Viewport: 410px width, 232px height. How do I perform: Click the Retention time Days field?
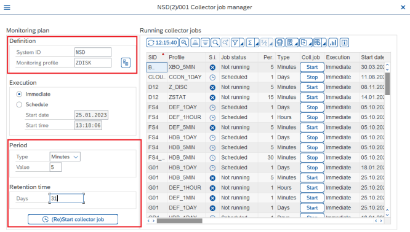[66, 198]
